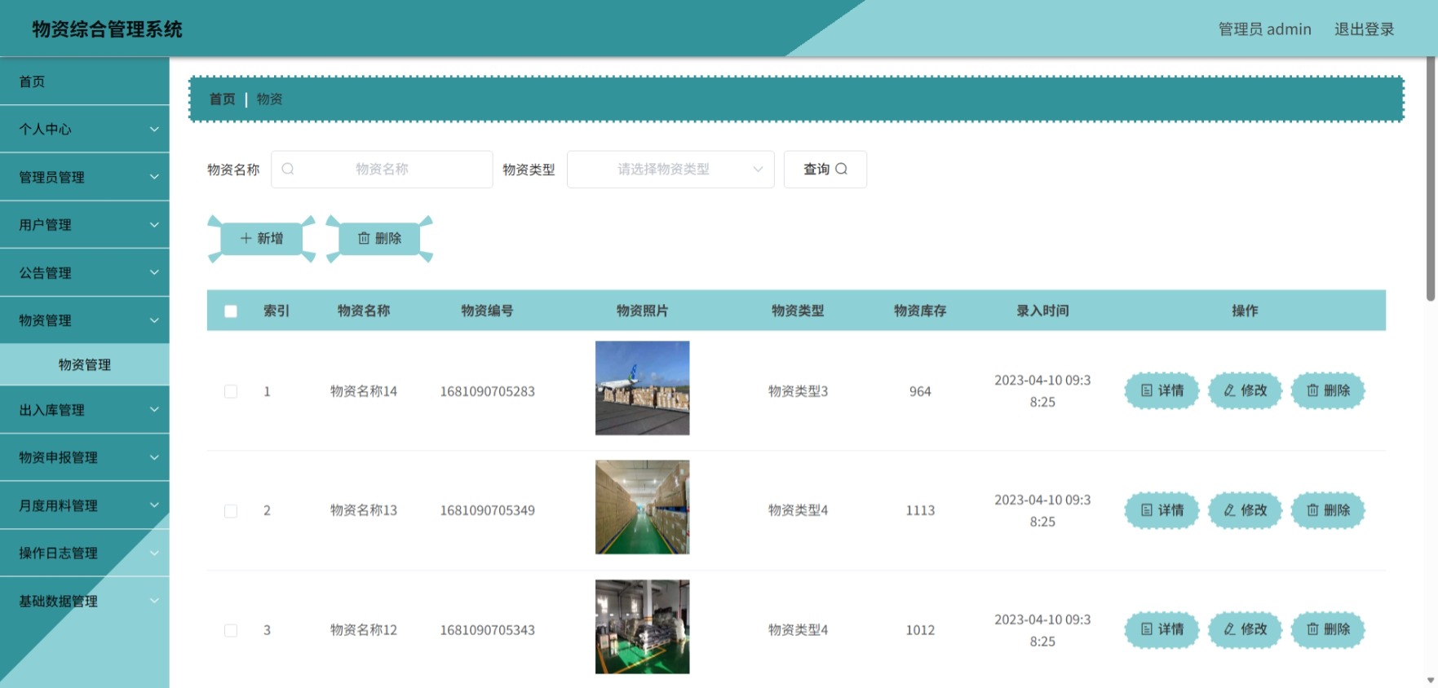
Task: Click 删除 trash icon for 物资名称14
Action: 1312,390
